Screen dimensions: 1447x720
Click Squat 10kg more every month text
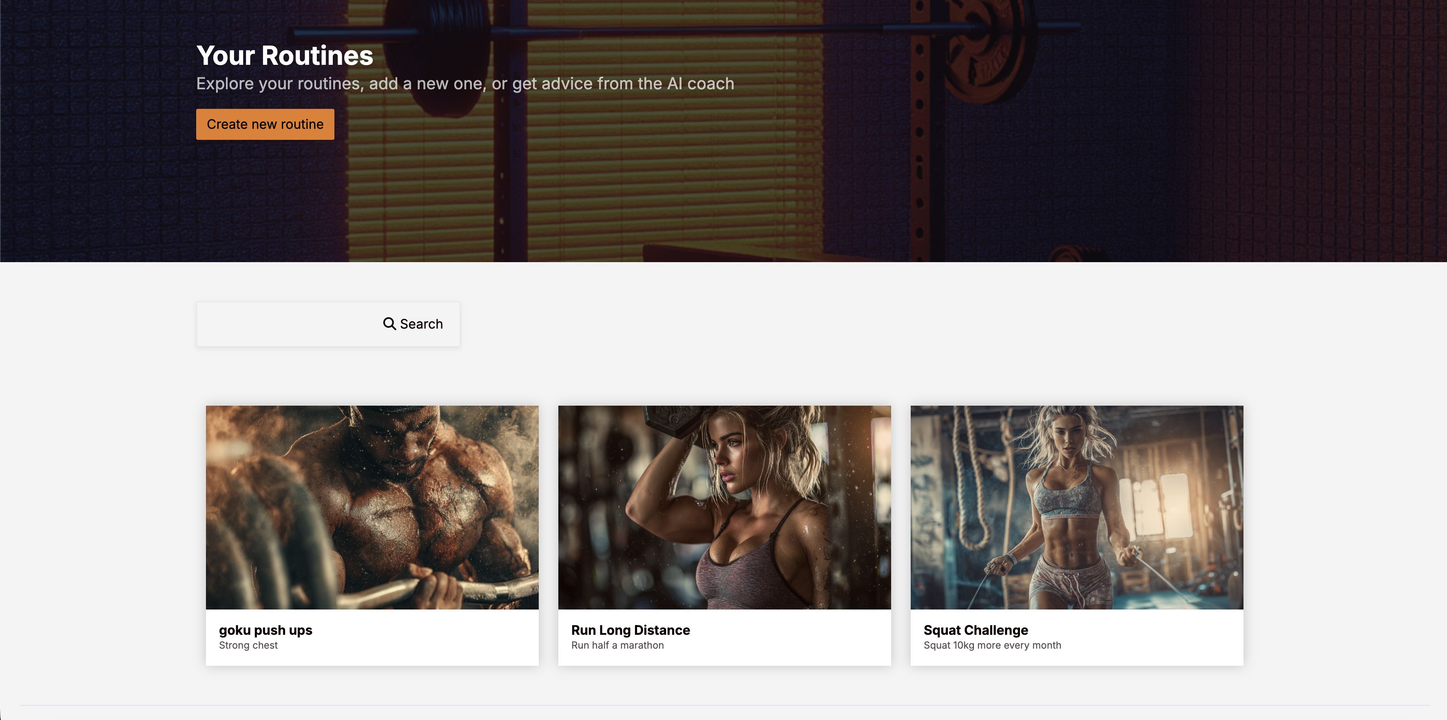(x=992, y=645)
